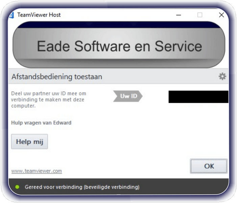Open the www.teamviewer.com link
This screenshot has width=237, height=203.
(37, 171)
